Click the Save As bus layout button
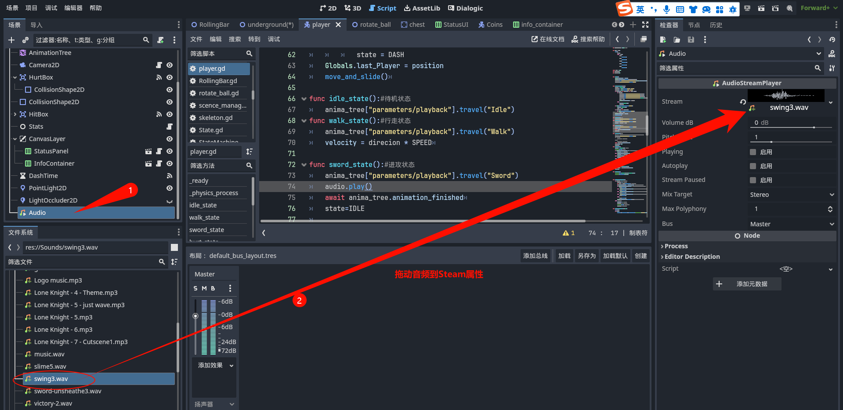Viewport: 843px width, 410px height. click(x=587, y=256)
